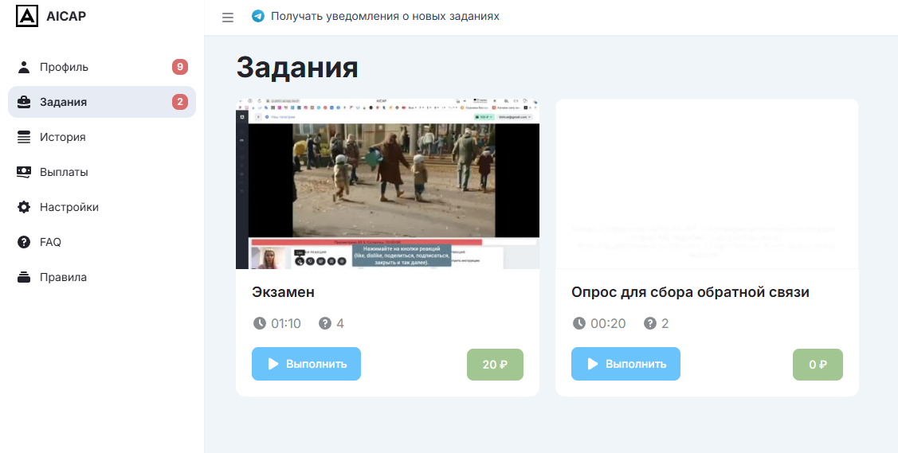The image size is (898, 453).
Task: Click the red badge 9 on Профиль
Action: click(x=180, y=67)
